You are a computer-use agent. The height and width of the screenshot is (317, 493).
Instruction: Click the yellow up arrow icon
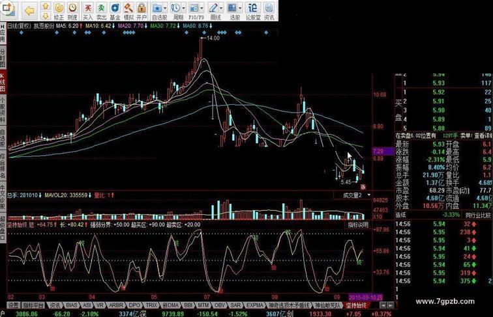pyautogui.click(x=46, y=6)
